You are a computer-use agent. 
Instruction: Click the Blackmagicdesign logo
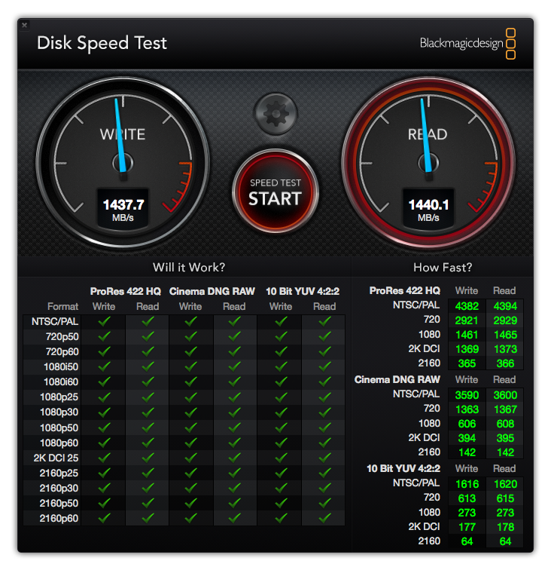[467, 43]
